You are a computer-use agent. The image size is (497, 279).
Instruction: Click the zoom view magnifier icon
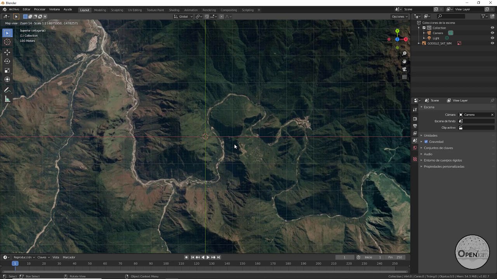point(404,53)
